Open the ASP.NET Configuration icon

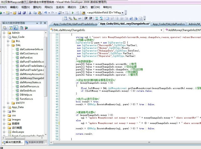pyautogui.click(x=26, y=28)
